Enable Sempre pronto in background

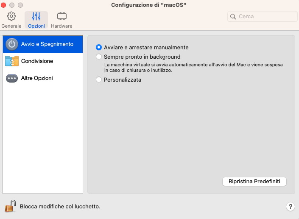(x=99, y=57)
